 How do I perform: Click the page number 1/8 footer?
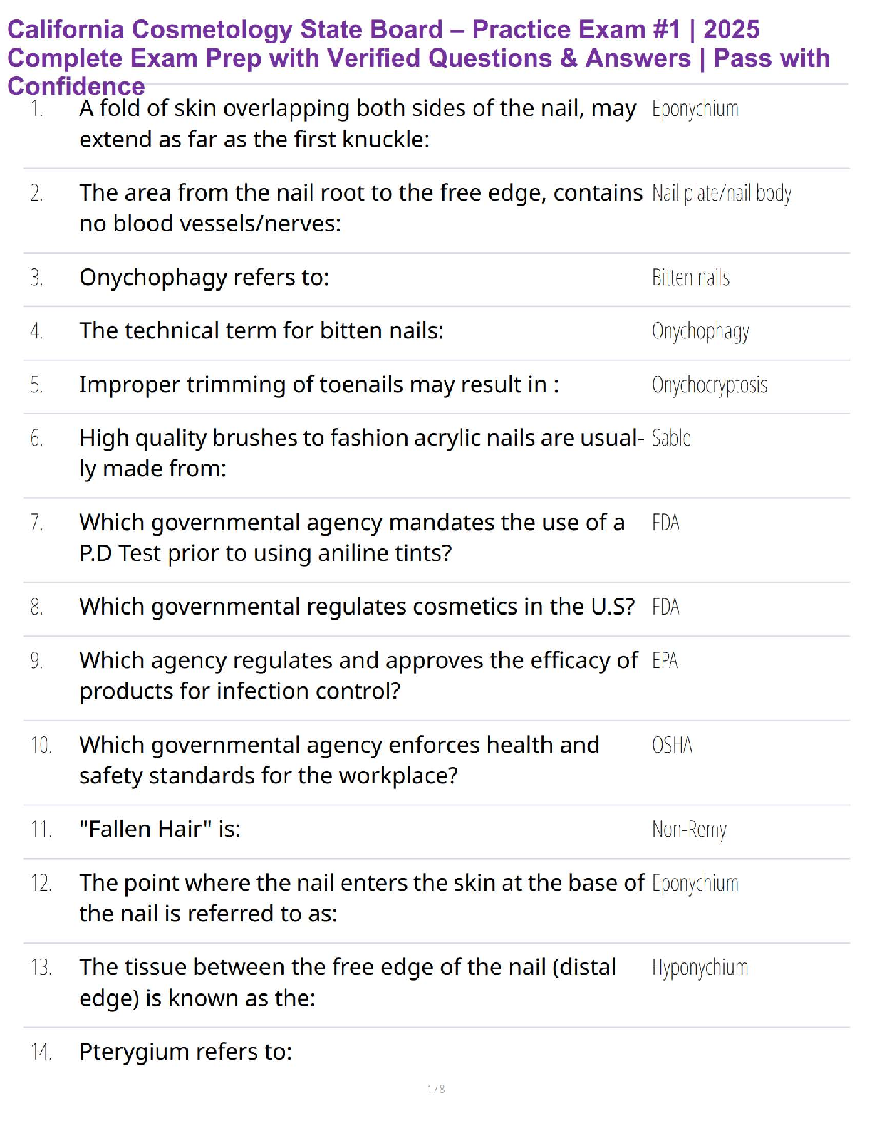click(436, 1089)
